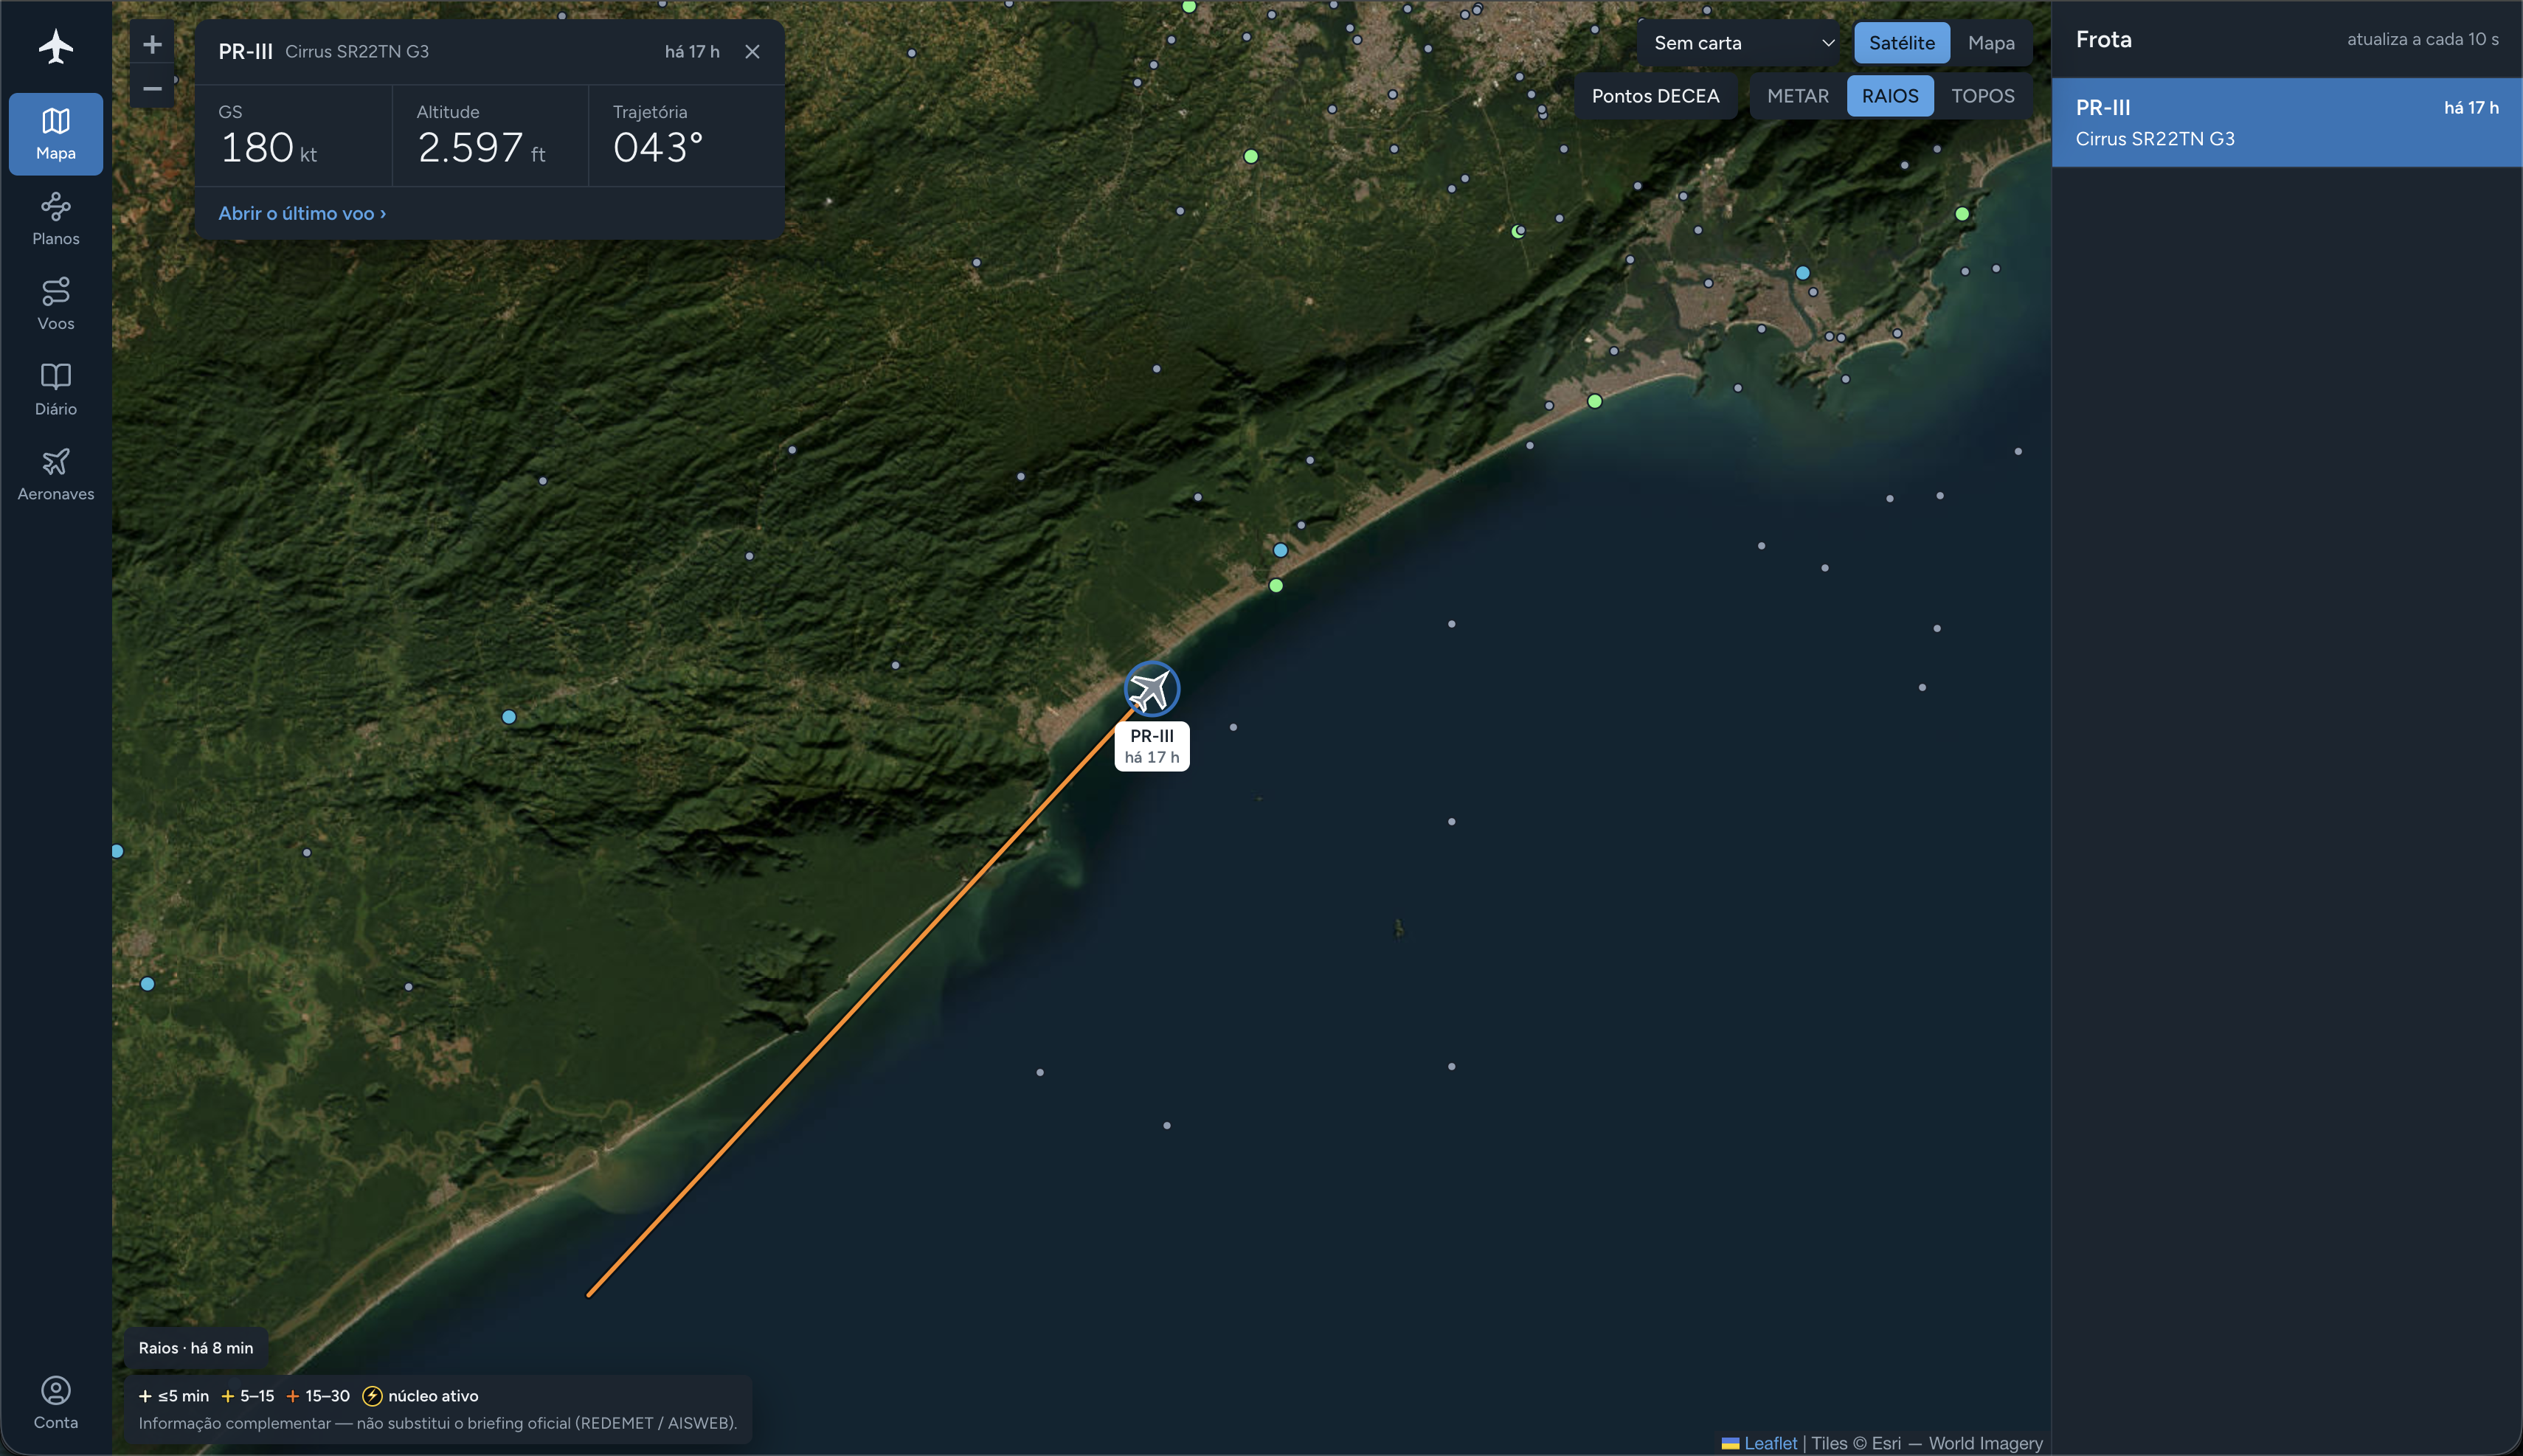2523x1456 pixels.
Task: Toggle the METAR weather layer
Action: click(x=1797, y=96)
